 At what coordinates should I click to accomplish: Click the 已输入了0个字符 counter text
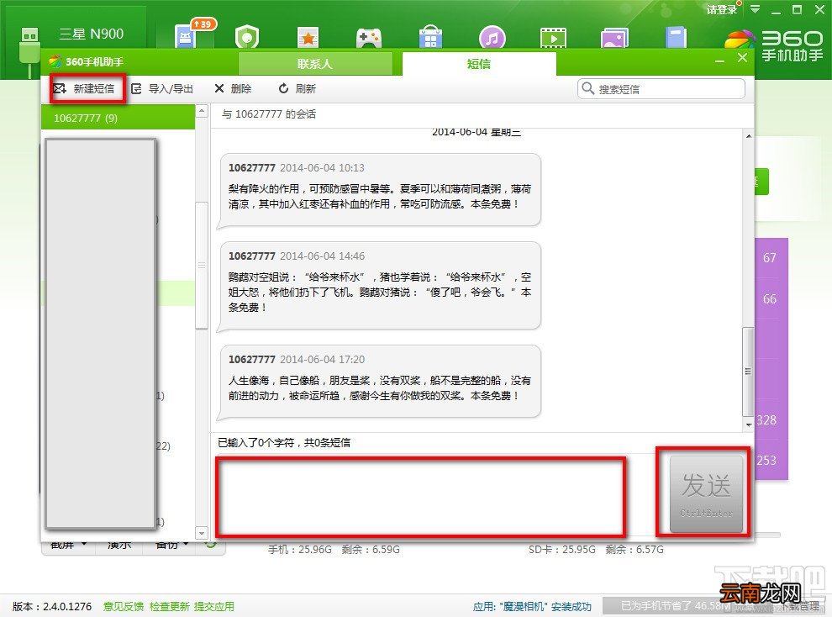click(284, 442)
